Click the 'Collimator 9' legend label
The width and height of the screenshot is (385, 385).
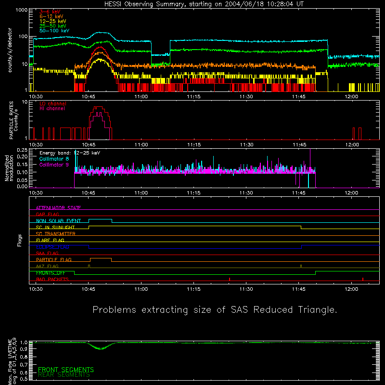click(54, 165)
